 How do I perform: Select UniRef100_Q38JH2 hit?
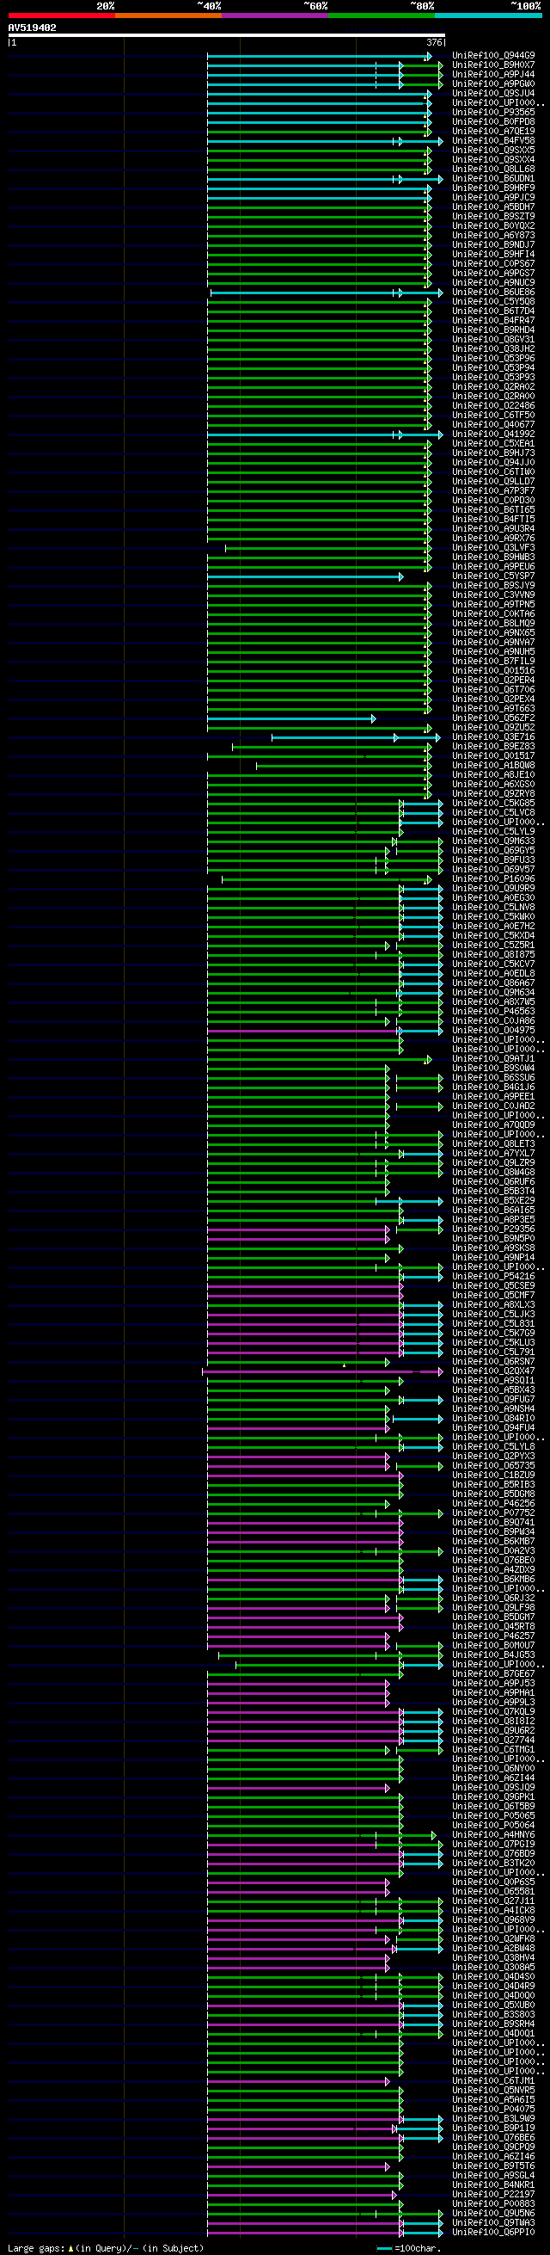point(493,349)
